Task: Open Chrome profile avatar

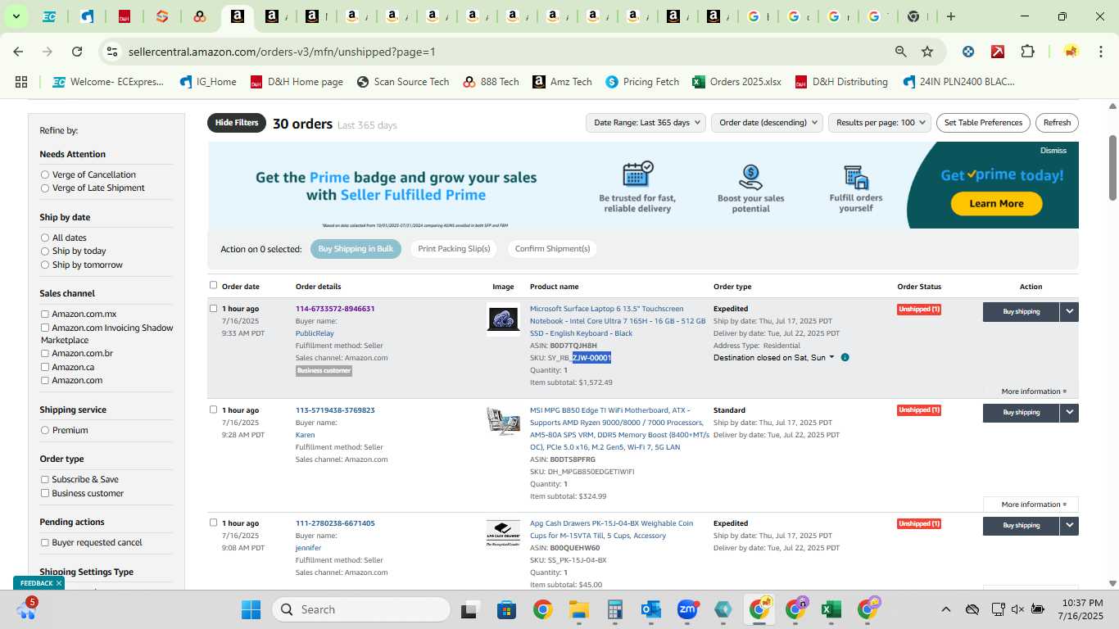Action: tap(1071, 52)
